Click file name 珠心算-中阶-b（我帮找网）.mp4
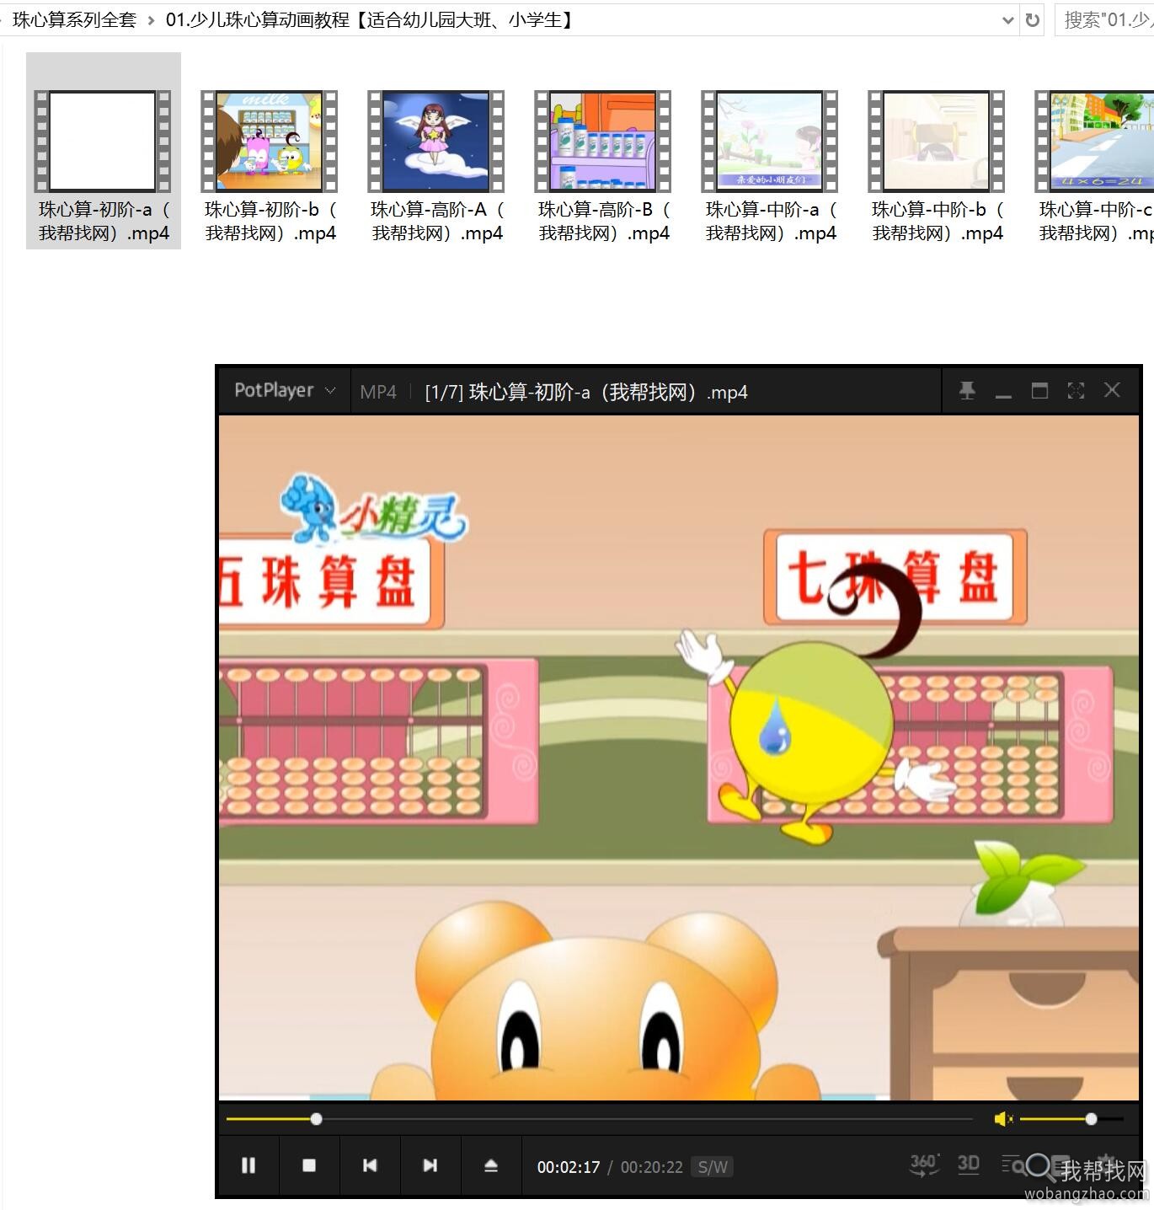 pos(938,221)
